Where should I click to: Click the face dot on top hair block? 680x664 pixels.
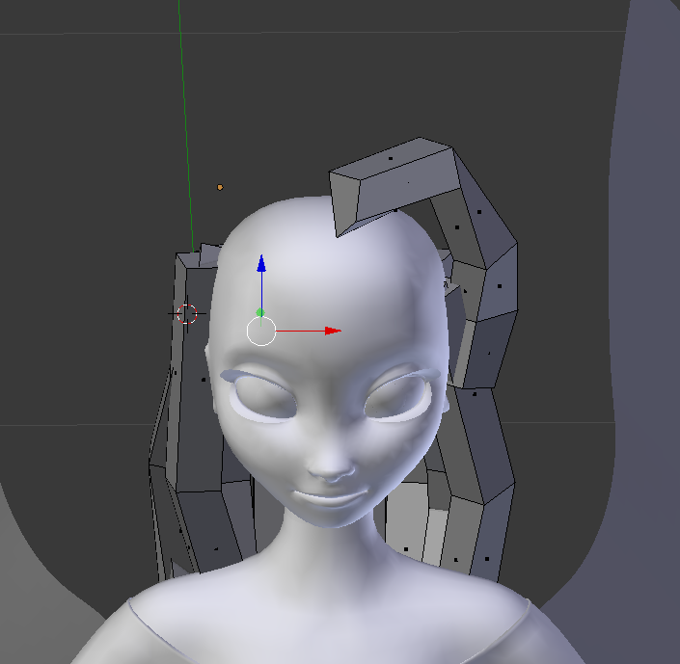[391, 159]
